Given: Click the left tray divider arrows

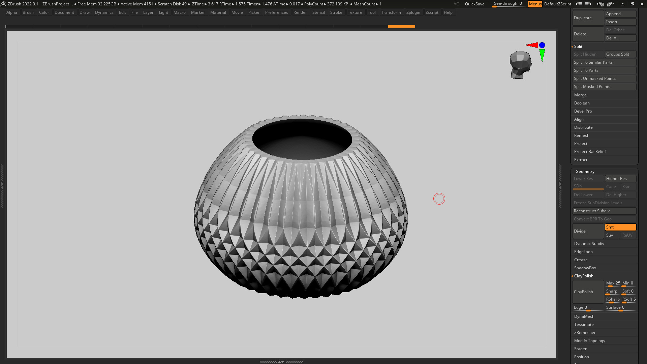Looking at the screenshot, I should coord(2,185).
